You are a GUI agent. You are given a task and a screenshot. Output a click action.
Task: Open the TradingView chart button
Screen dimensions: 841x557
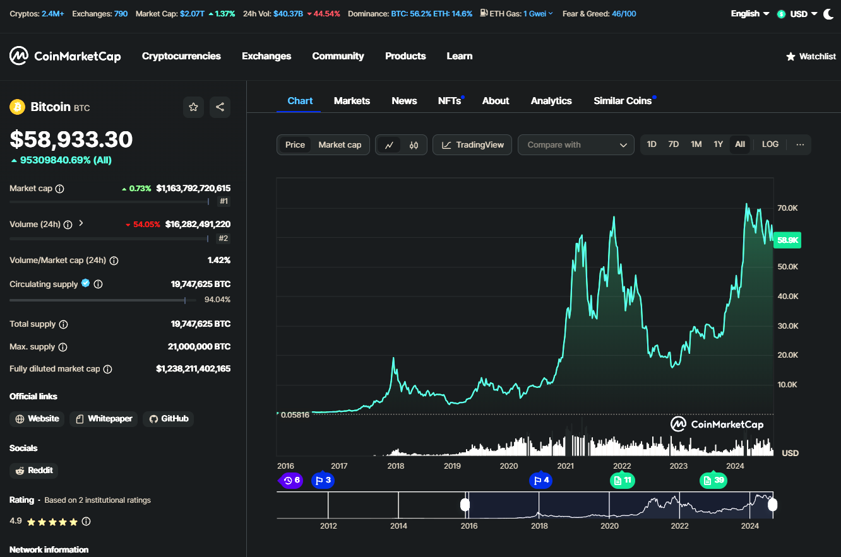472,145
